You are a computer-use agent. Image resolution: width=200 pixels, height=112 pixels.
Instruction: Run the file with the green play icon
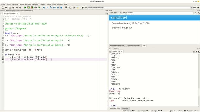[25, 7]
